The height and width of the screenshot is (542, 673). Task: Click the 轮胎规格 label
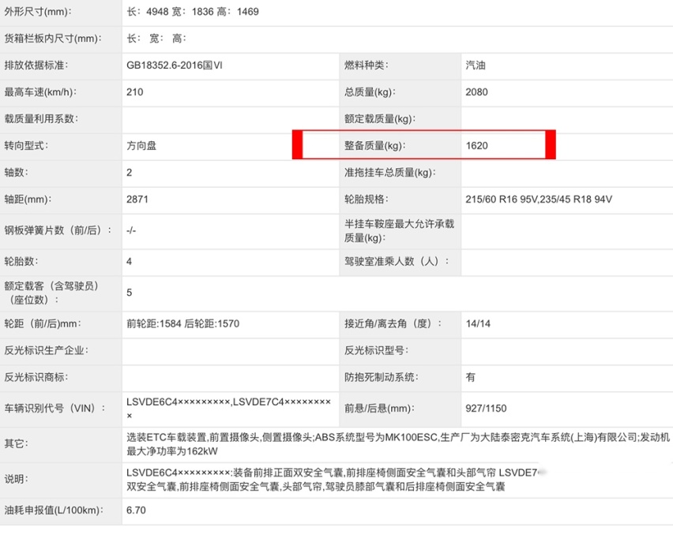pyautogui.click(x=366, y=200)
